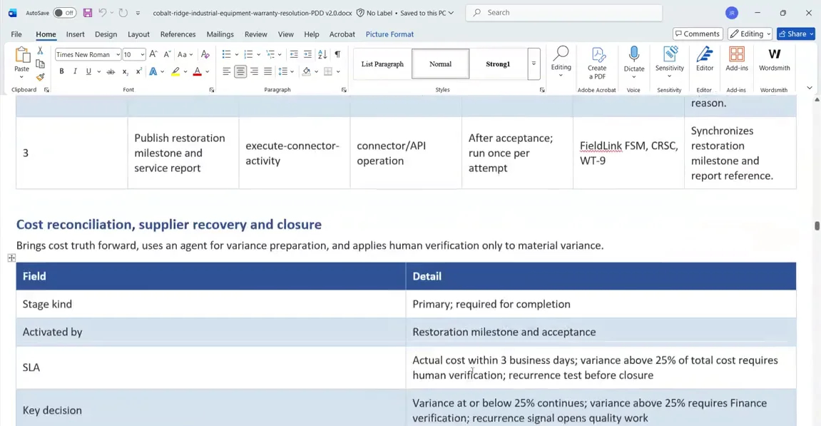Open the Add-ins gallery
This screenshot has height=426, width=821.
click(x=737, y=59)
